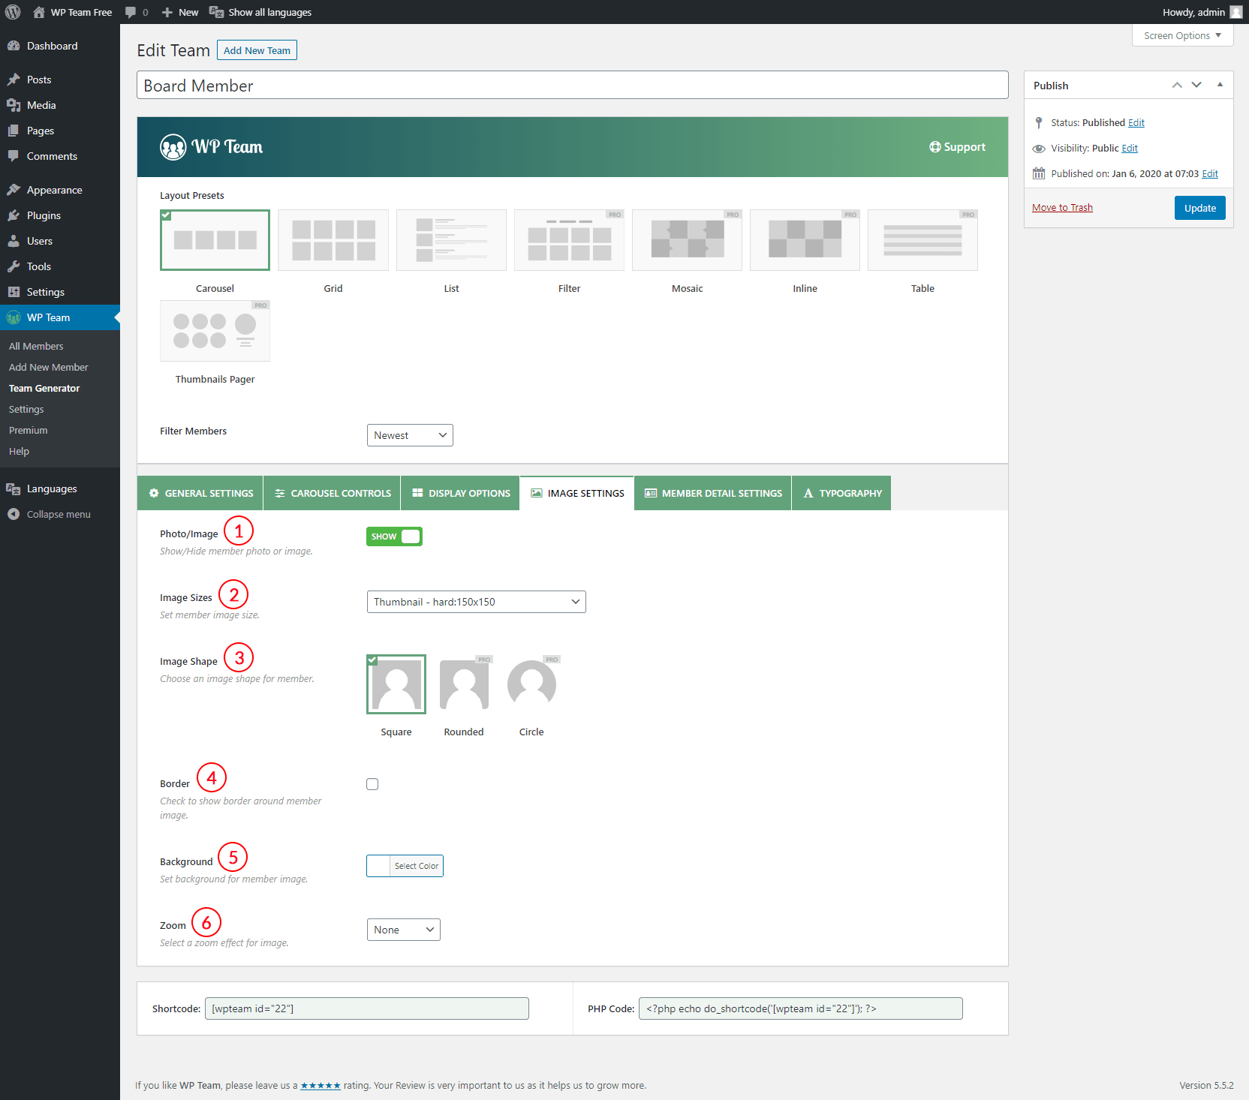
Task: Choose the List layout preset icon
Action: pos(451,240)
